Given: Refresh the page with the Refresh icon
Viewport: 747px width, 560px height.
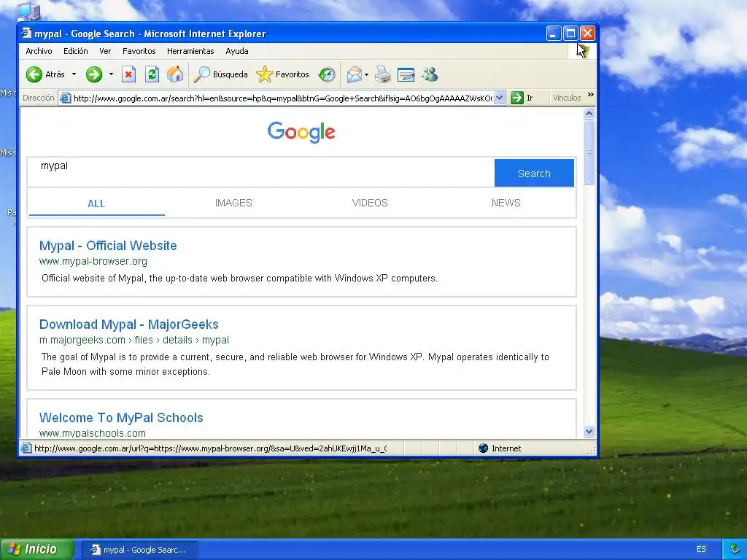Looking at the screenshot, I should click(x=152, y=74).
